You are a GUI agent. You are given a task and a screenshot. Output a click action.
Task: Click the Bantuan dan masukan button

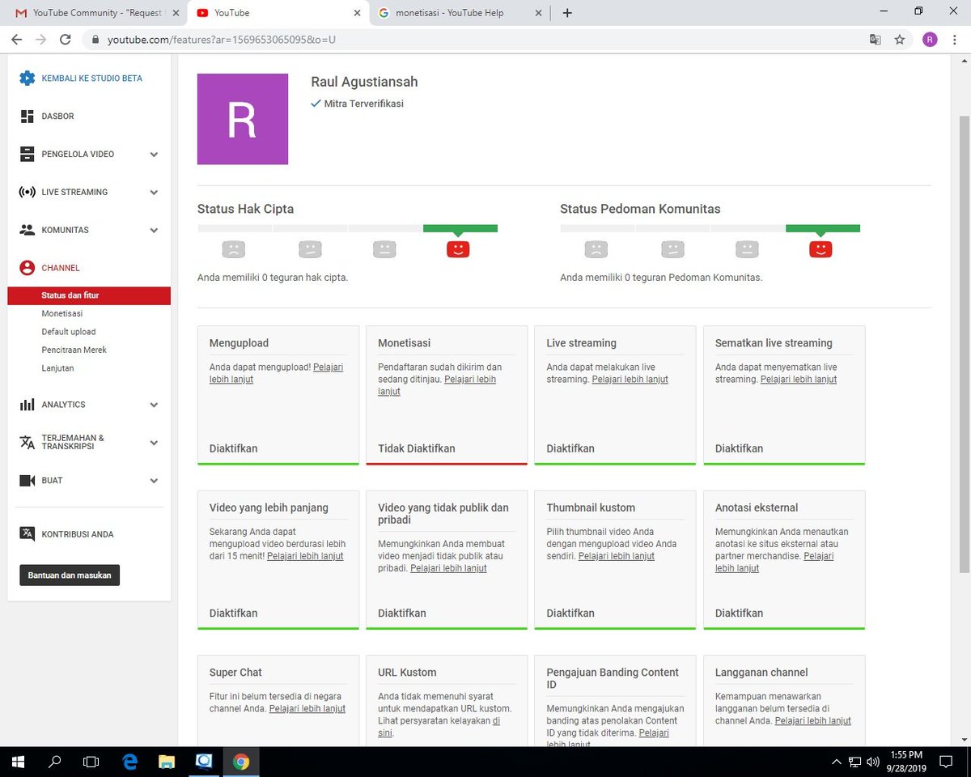pyautogui.click(x=70, y=575)
